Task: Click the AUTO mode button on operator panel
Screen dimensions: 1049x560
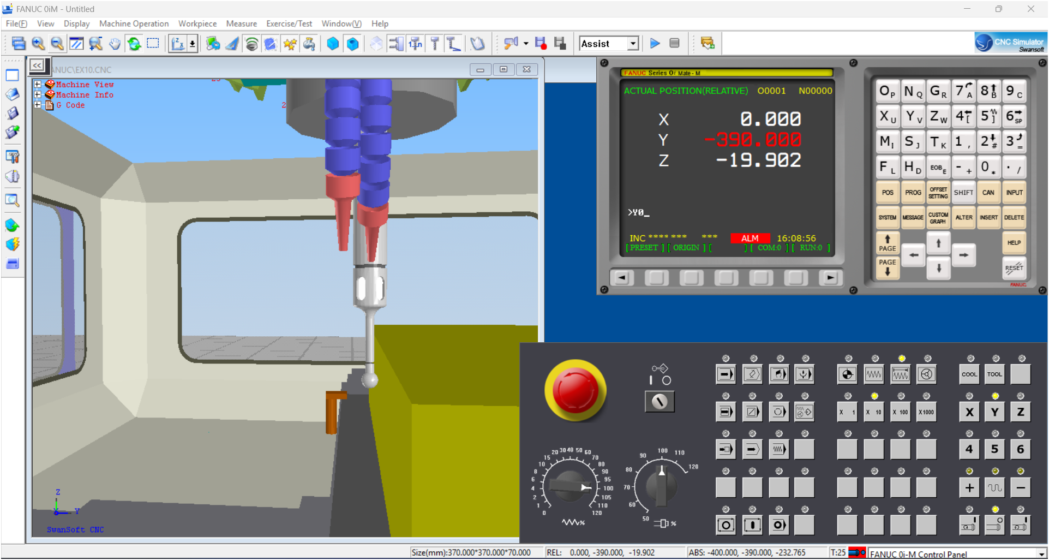Action: coord(726,374)
